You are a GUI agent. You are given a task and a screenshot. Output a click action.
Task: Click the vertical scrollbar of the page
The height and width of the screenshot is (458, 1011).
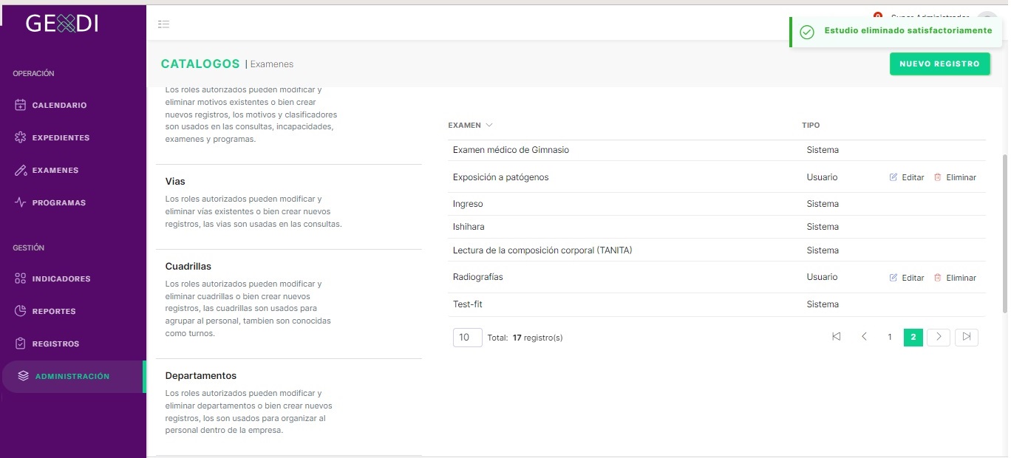pos(1004,233)
